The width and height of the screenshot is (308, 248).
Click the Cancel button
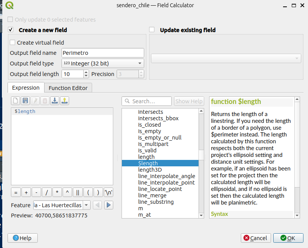pos(256,238)
